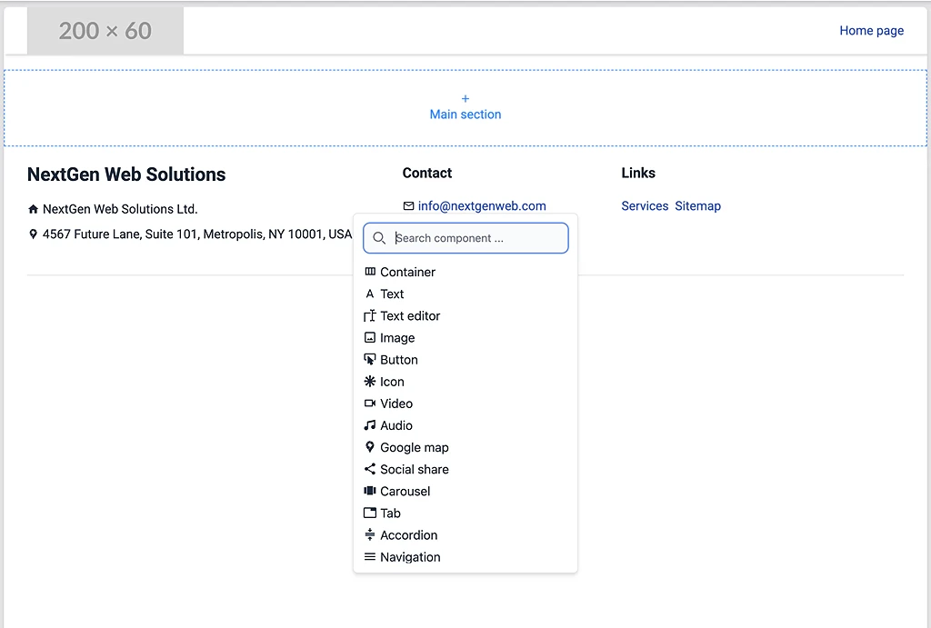Add a Button component from list
The image size is (931, 628).
click(x=398, y=360)
